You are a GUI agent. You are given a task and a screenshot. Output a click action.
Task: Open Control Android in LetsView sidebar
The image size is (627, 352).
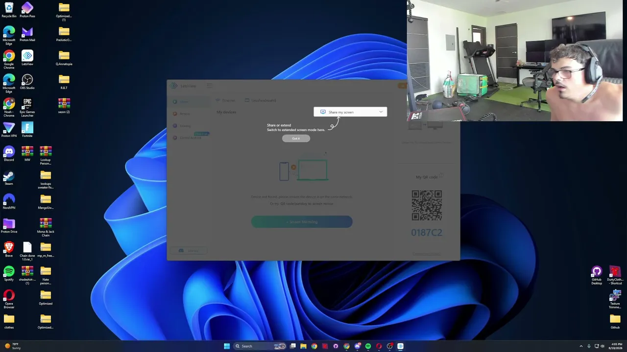click(x=191, y=138)
